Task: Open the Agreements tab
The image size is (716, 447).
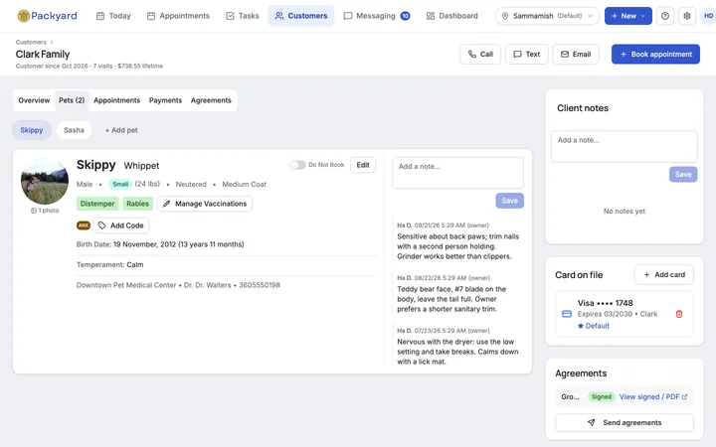Action: click(211, 100)
